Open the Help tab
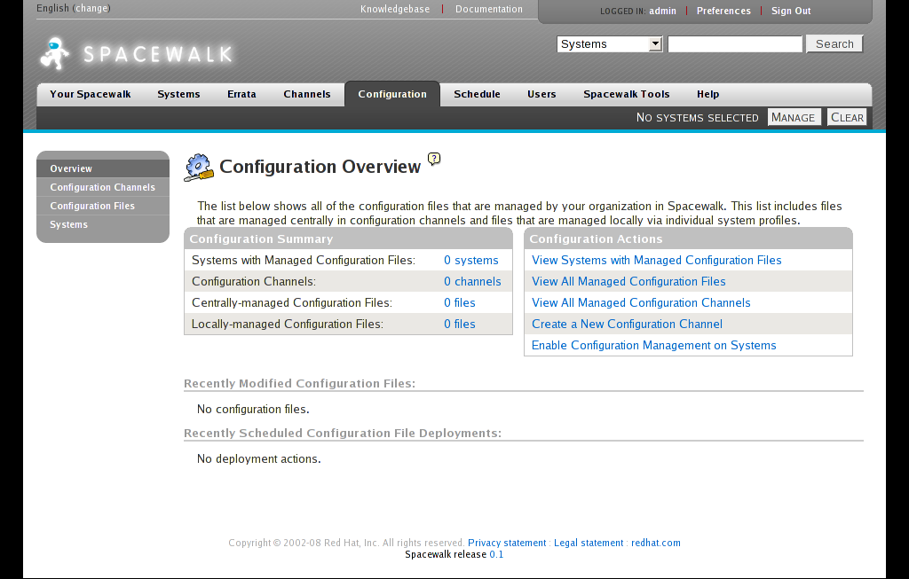Screen dimensions: 909x579 point(707,94)
